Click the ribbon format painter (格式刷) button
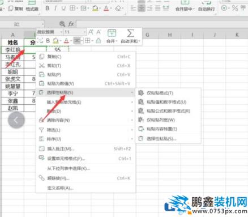This screenshot has width=248, height=217. coord(32,6)
